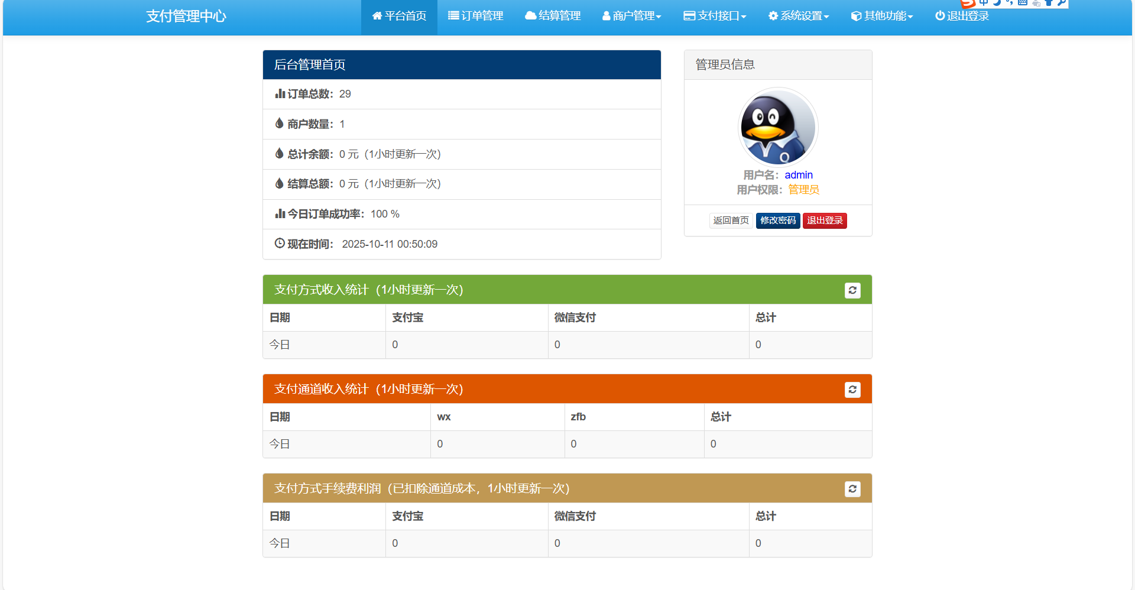This screenshot has height=590, width=1135.
Task: Click the 支付通道收入统计 panel title
Action: [x=368, y=389]
